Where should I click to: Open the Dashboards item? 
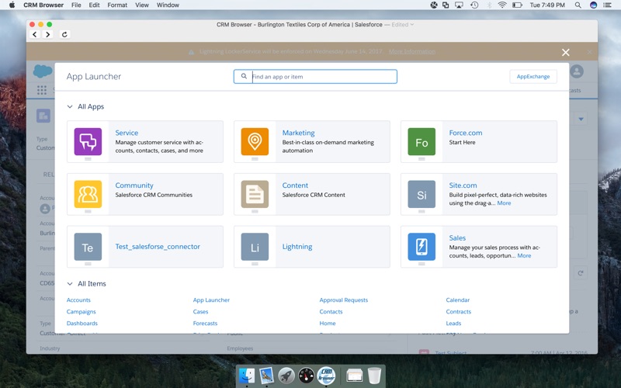tap(82, 323)
